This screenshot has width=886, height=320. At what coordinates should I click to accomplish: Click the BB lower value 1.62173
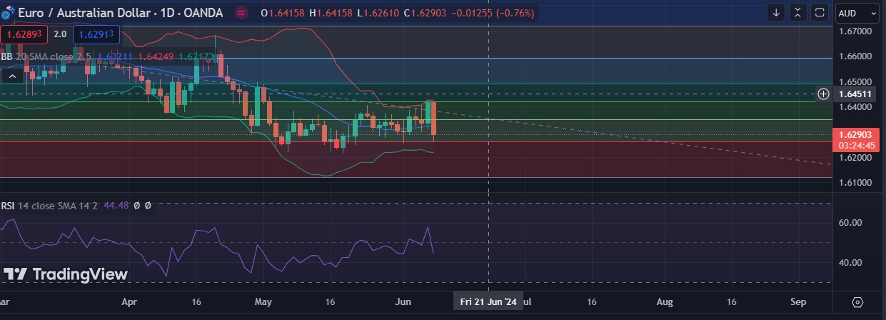click(196, 55)
